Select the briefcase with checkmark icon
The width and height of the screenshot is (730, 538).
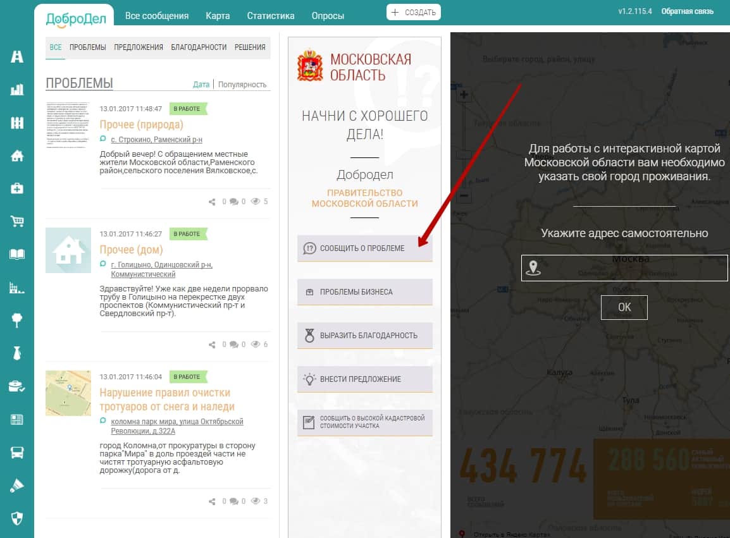pos(16,386)
